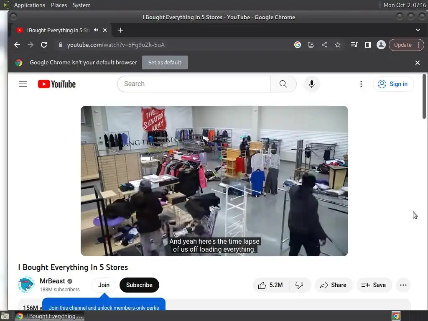428x321 pixels.
Task: Click the clock showing Mon Oct 2
Action: (x=405, y=5)
